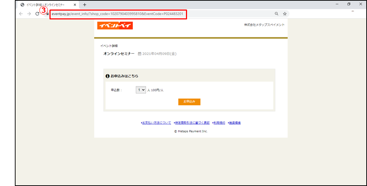Open the 特定商取引法に基づく表記 link

click(192, 123)
